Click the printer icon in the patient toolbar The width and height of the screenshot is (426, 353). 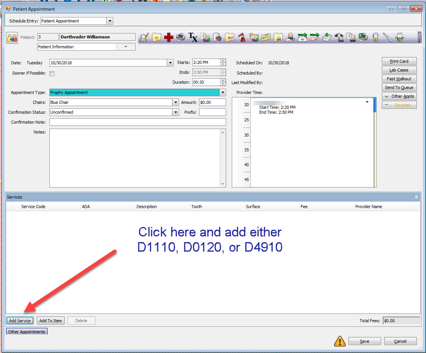[x=181, y=37]
